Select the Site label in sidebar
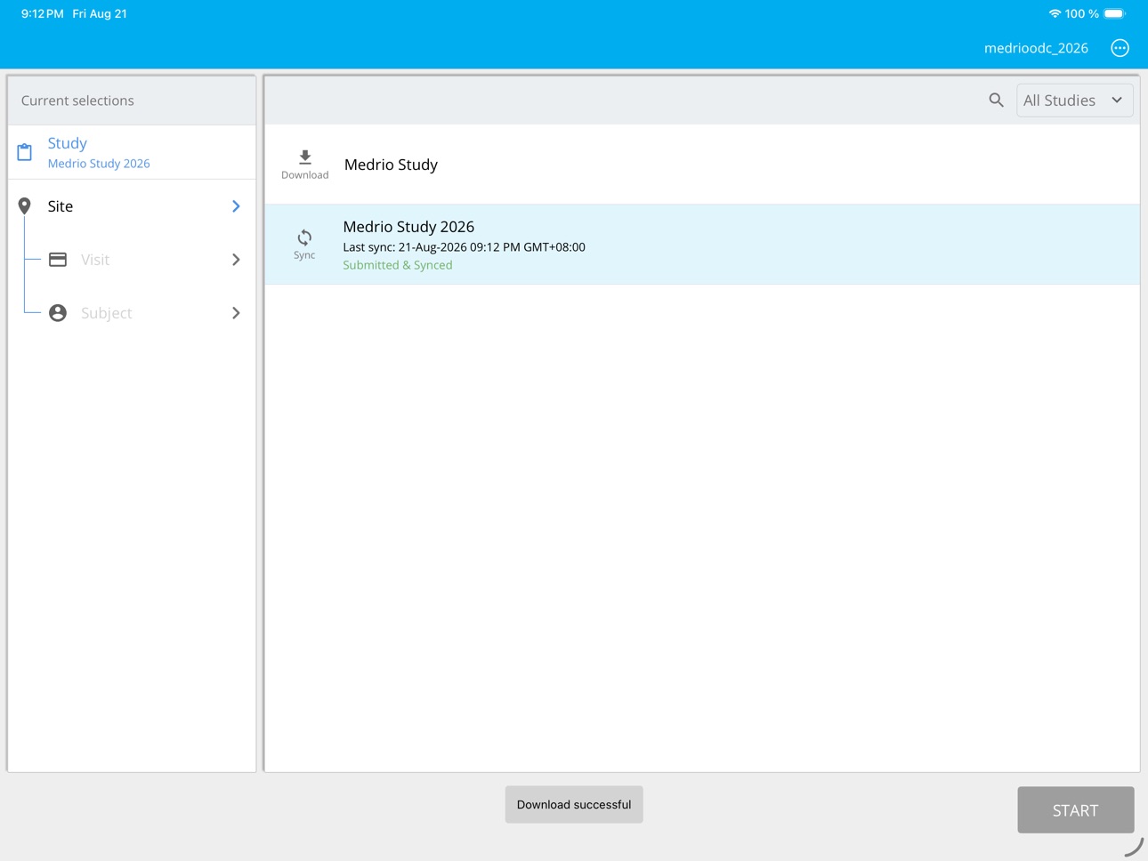This screenshot has width=1148, height=861. [x=61, y=206]
